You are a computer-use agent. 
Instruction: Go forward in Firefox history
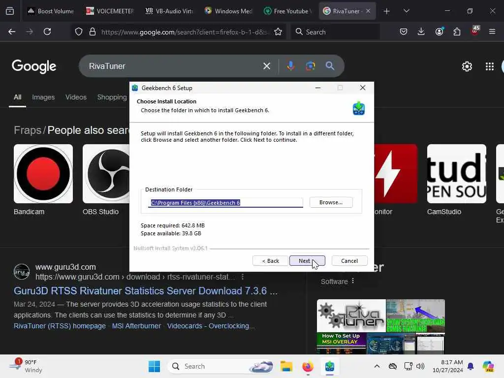pos(30,31)
